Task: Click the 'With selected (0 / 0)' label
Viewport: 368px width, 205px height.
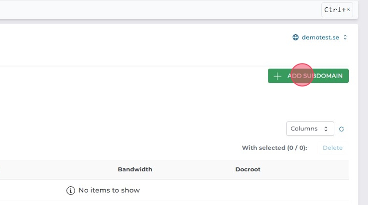Action: tap(274, 148)
